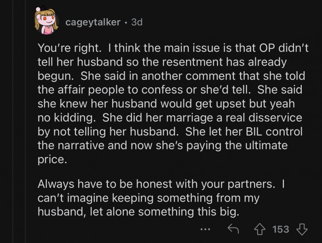Upvote the comment by cageytalker
This screenshot has width=322, height=243.
tap(260, 229)
